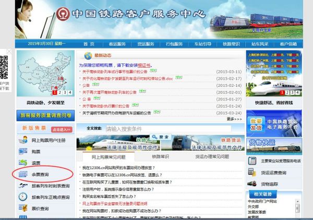This screenshot has height=220, width=313.
Task: Close the QR code floating panel
Action: [9, 51]
